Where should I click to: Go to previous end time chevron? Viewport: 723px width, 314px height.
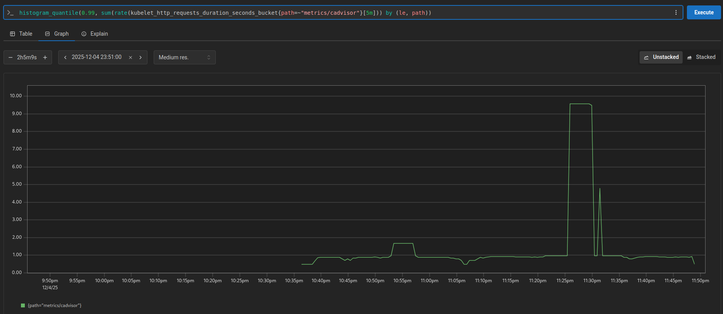(x=65, y=57)
